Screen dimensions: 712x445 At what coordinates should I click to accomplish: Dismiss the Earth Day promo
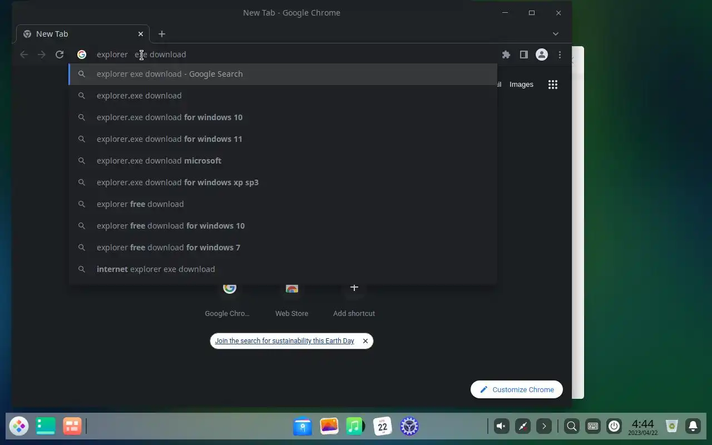pyautogui.click(x=365, y=341)
